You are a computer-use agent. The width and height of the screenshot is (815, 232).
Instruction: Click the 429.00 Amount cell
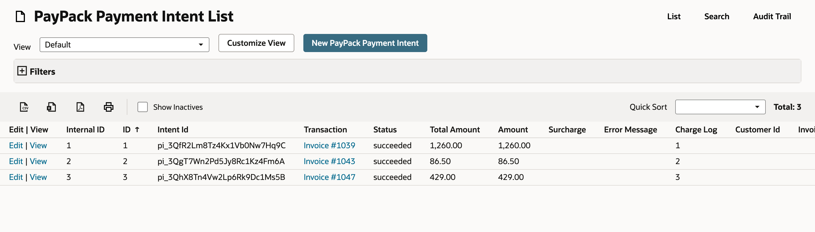click(511, 177)
